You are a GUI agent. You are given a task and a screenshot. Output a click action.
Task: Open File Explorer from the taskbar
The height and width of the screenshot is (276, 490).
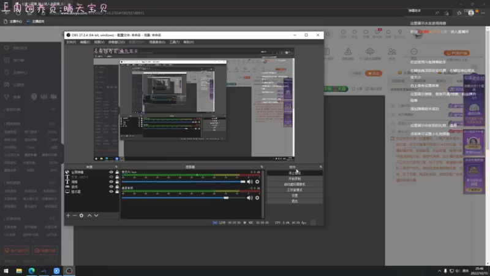(x=19, y=270)
